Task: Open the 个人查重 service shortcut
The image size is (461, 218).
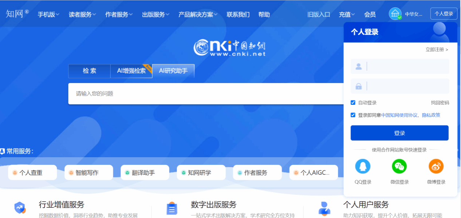Action: click(32, 173)
